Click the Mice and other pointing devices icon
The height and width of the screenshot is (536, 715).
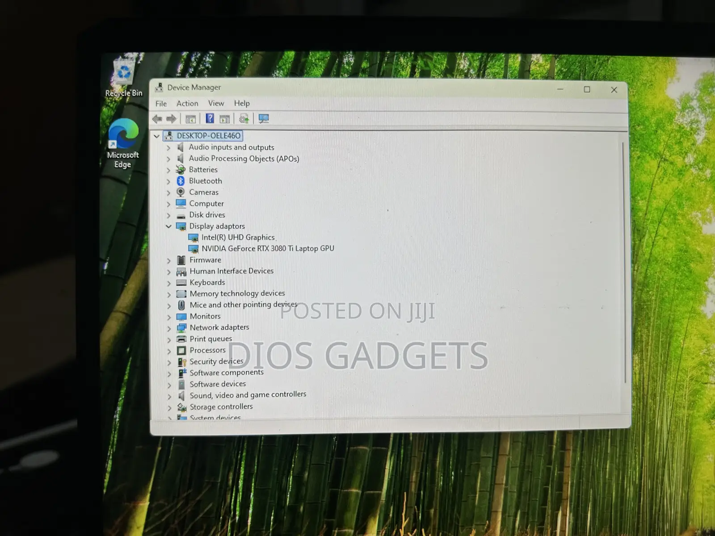pyautogui.click(x=181, y=305)
